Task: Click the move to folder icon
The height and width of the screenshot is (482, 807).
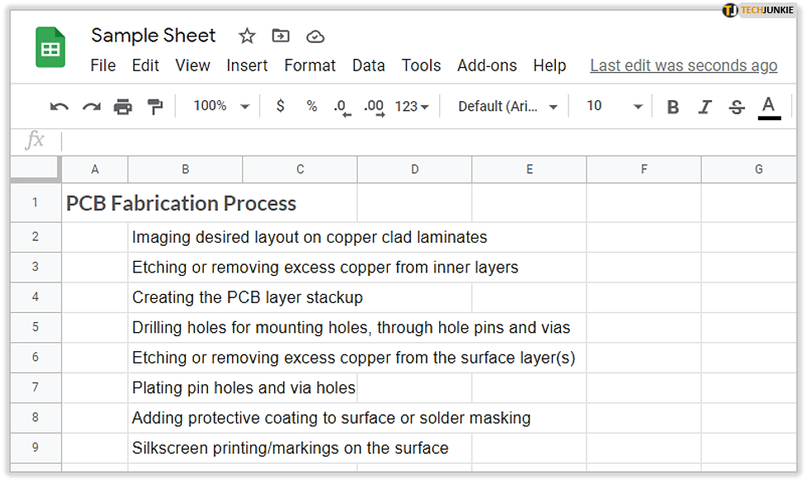Action: (x=281, y=36)
